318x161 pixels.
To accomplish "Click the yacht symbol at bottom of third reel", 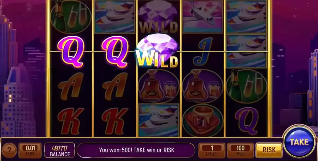I will pyautogui.click(x=159, y=120).
